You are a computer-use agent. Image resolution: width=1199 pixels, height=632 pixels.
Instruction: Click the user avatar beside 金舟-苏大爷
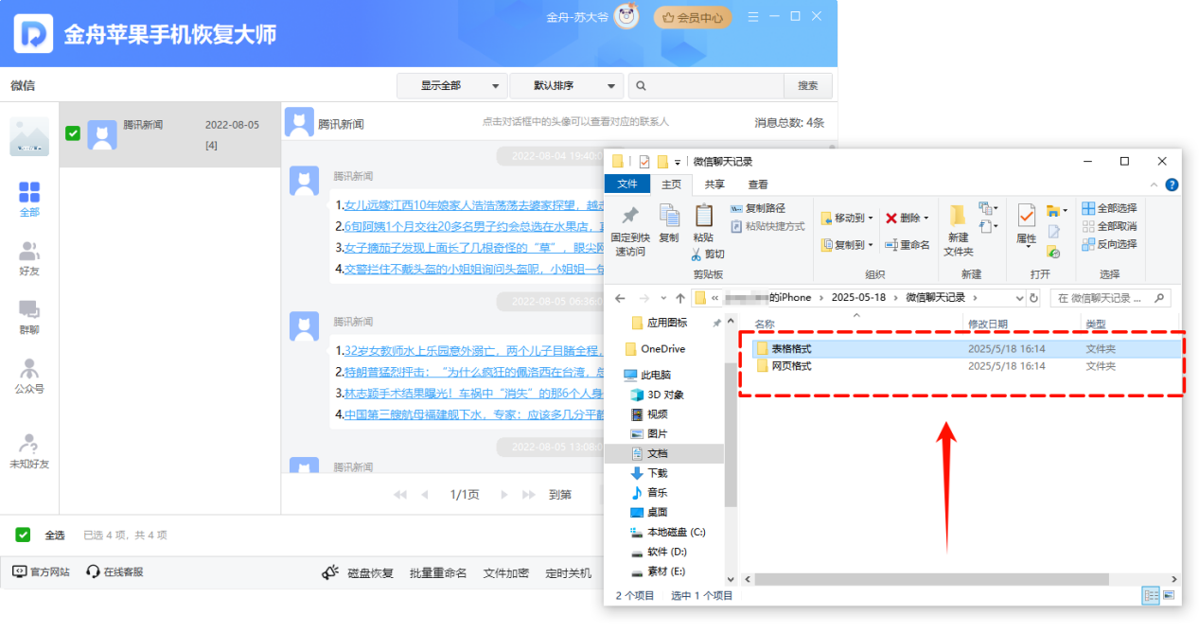point(626,16)
